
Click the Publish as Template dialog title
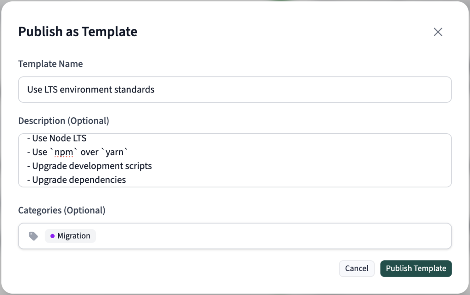pos(77,32)
